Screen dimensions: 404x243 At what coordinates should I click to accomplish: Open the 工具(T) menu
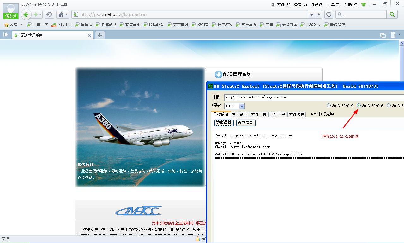point(334,4)
